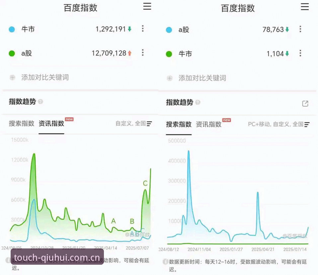Click the plus icon in right panel

(x=170, y=78)
